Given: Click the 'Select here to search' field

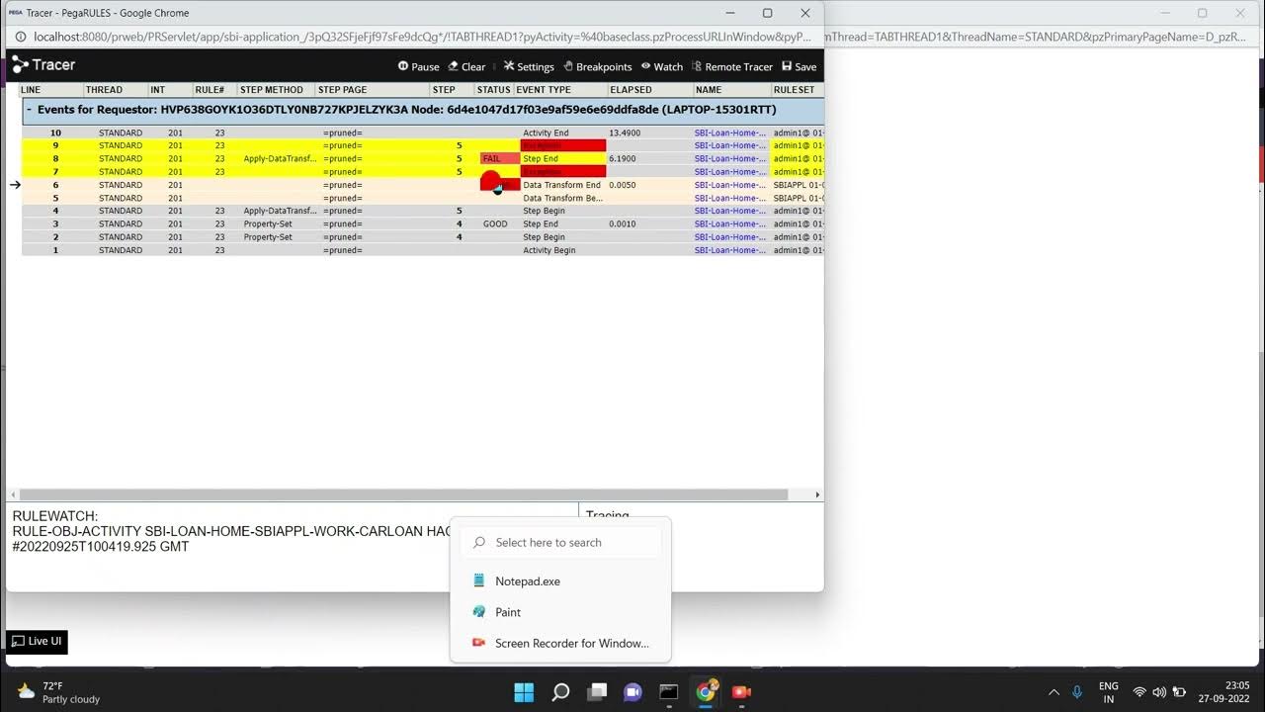Looking at the screenshot, I should pos(560,542).
